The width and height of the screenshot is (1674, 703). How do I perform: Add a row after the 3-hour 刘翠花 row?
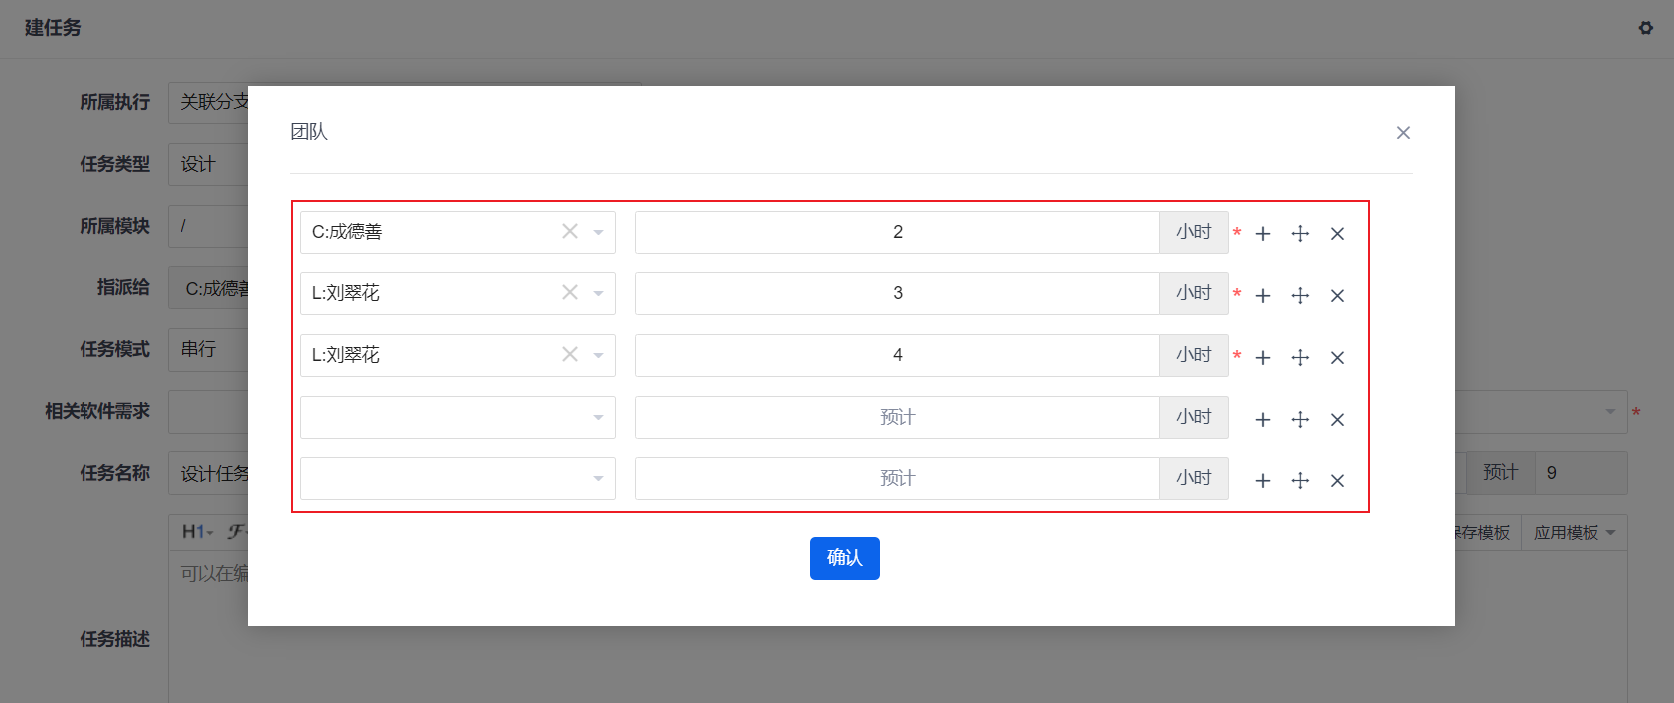pyautogui.click(x=1263, y=295)
